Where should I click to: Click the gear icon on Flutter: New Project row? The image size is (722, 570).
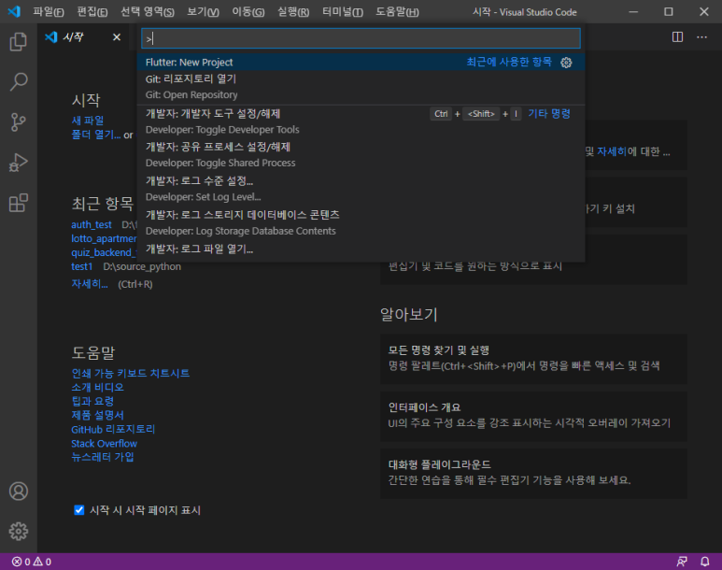(566, 63)
